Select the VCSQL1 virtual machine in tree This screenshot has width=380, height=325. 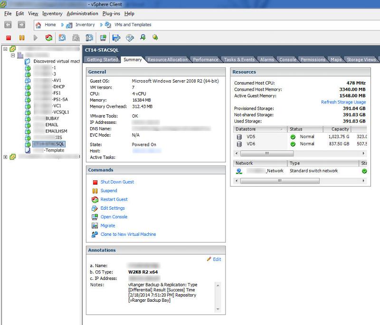[x=61, y=112]
